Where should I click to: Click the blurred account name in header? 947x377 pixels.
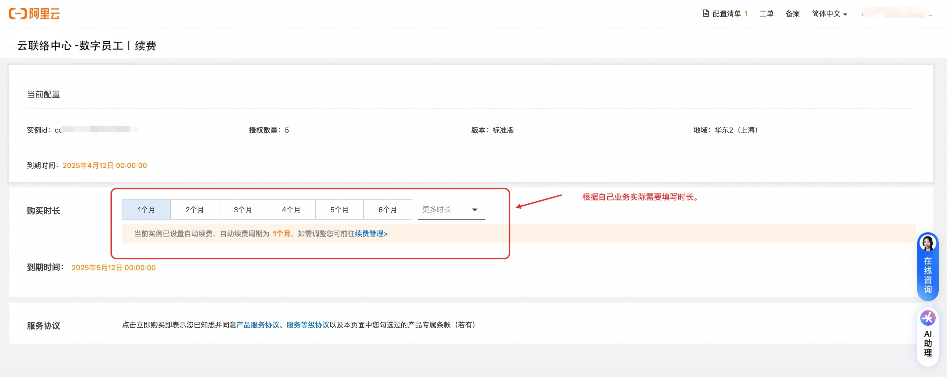click(897, 14)
